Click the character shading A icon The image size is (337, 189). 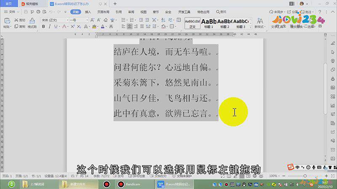(x=111, y=26)
